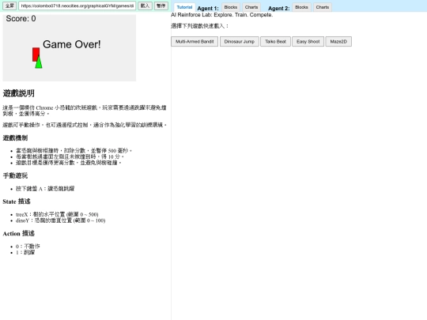Image resolution: width=427 pixels, height=320 pixels.
Task: Click the 全屏 fullscreen button
Action: point(9,6)
